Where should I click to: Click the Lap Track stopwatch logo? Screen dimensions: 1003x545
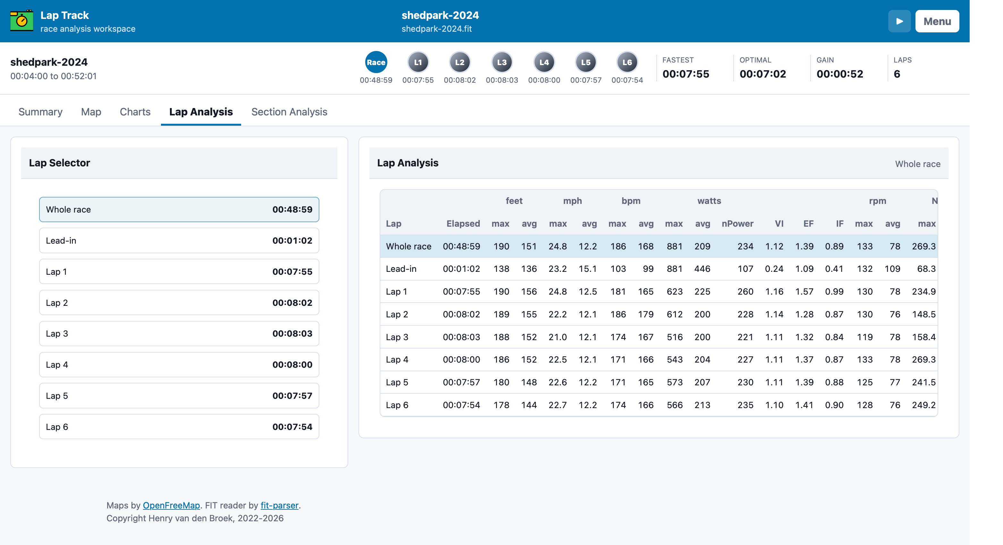(21, 21)
